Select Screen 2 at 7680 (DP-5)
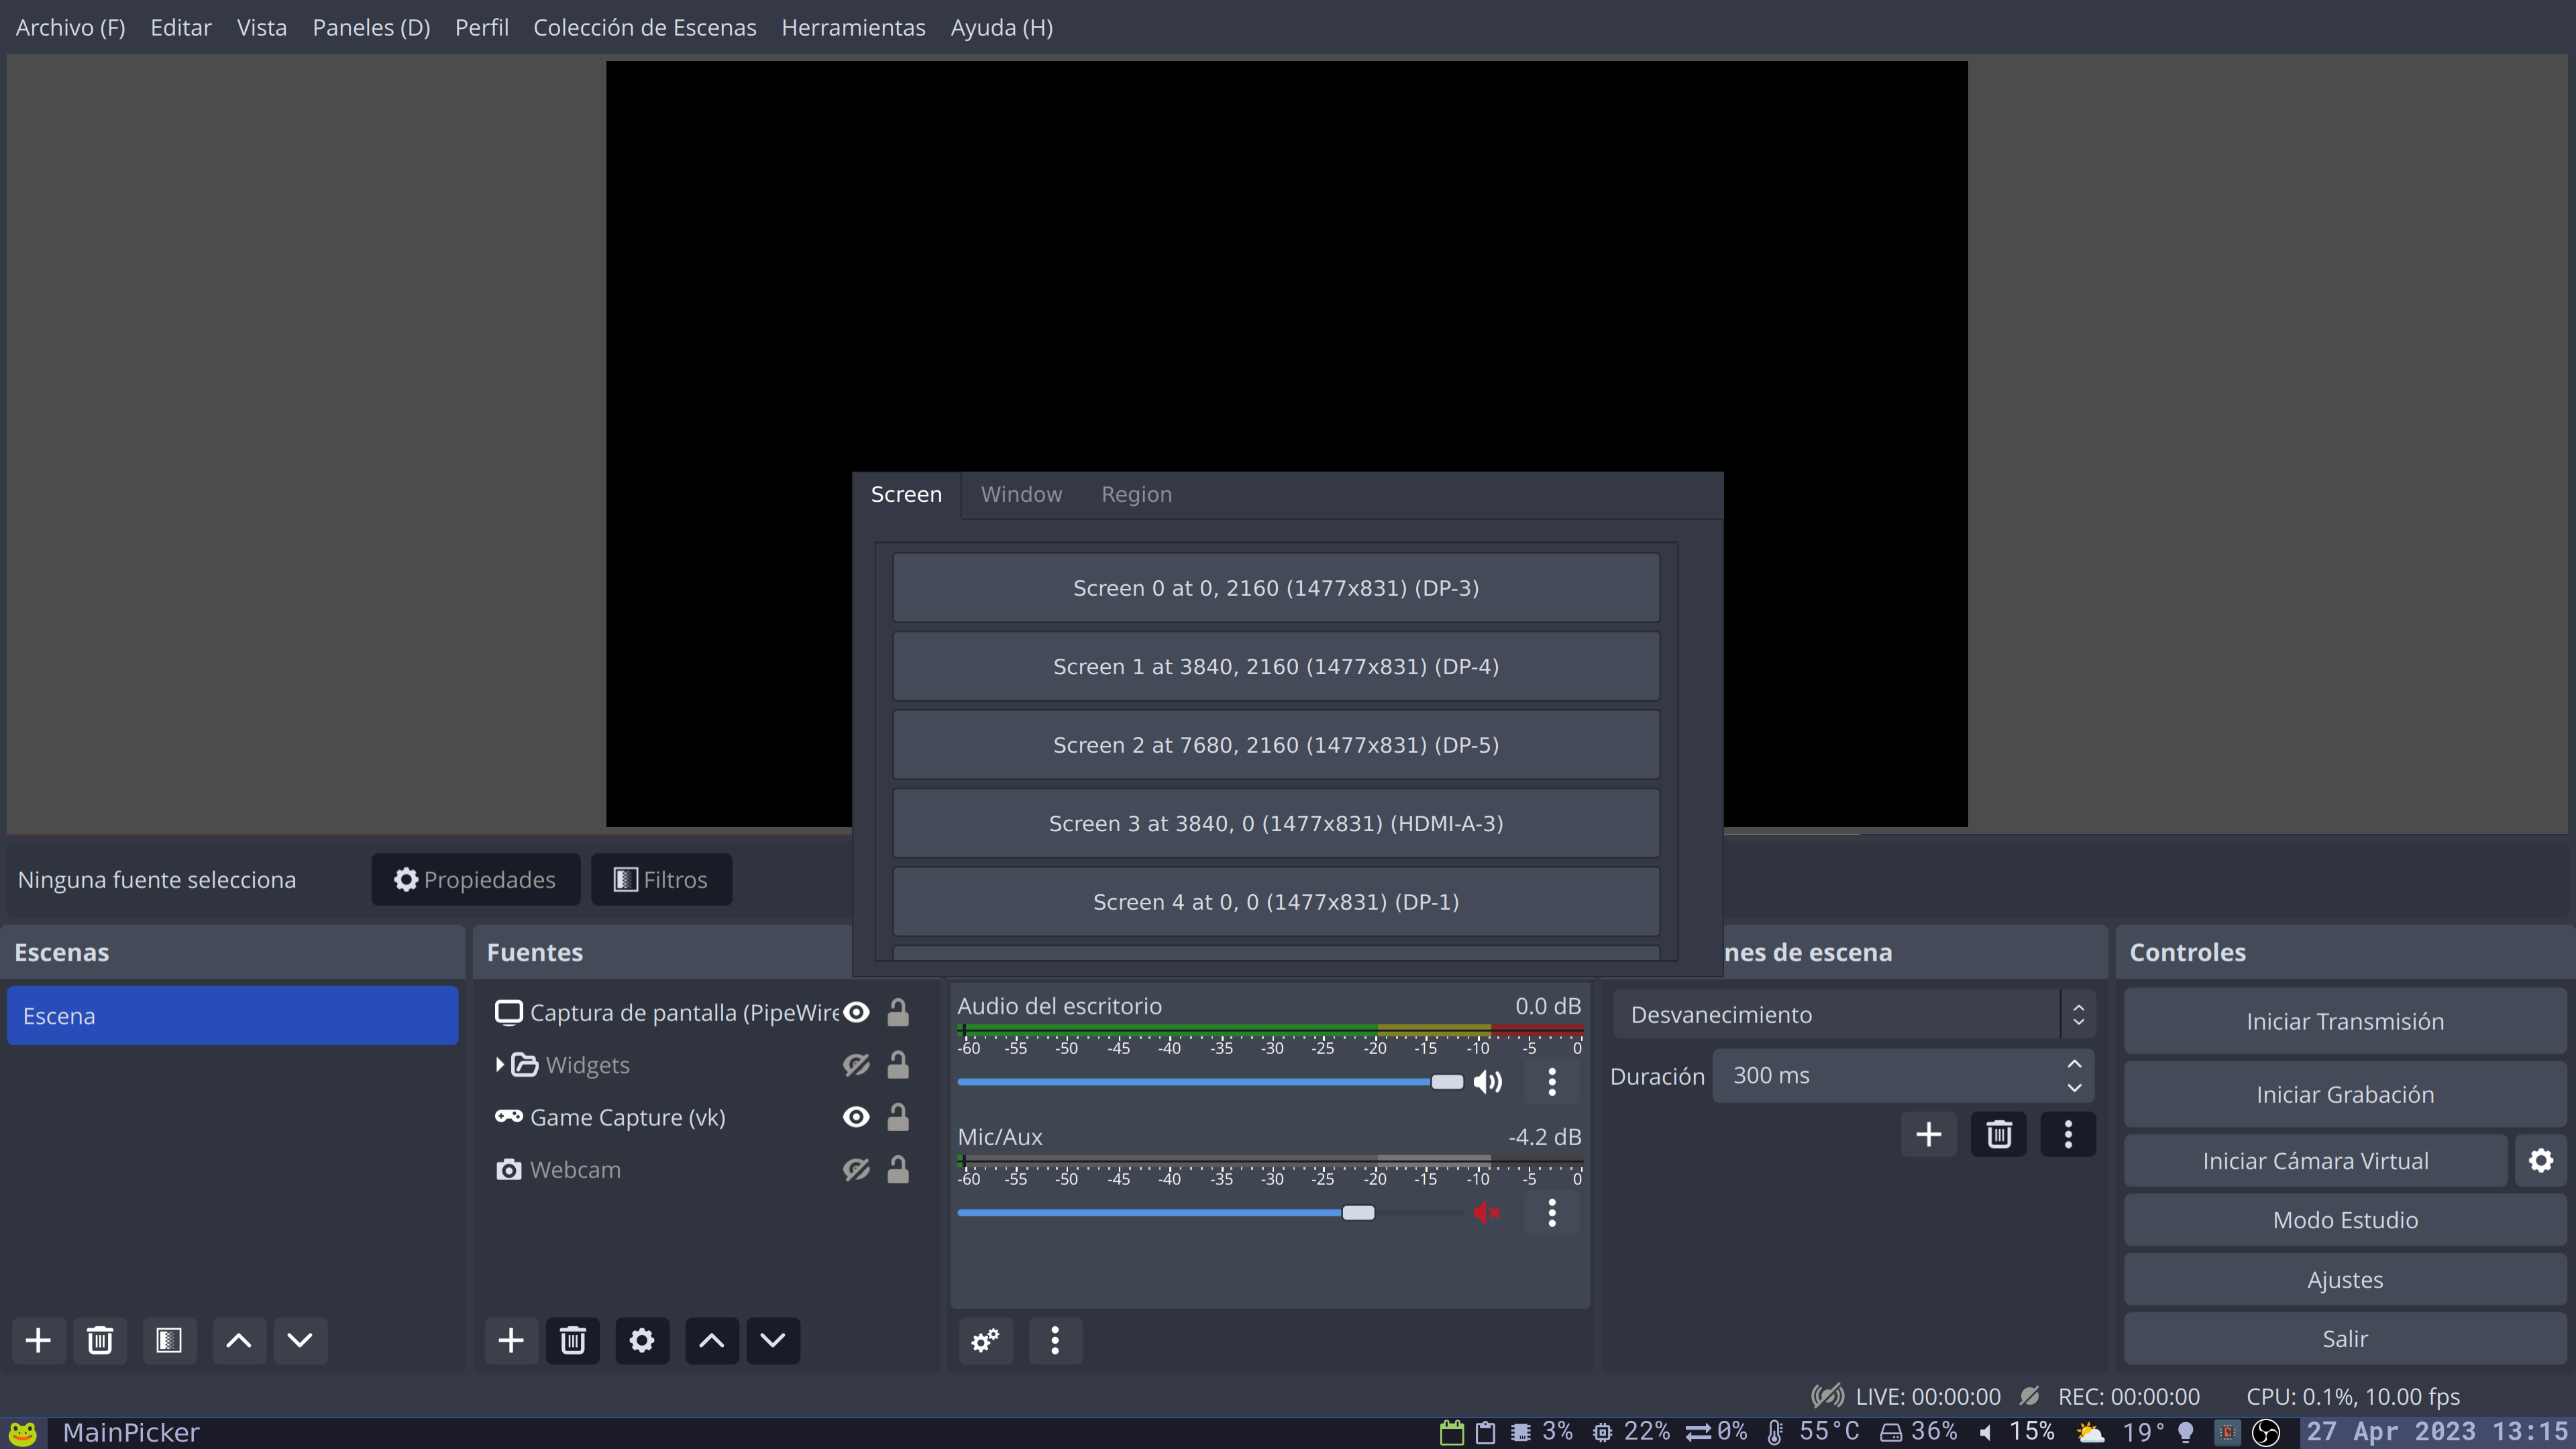 [x=1275, y=744]
